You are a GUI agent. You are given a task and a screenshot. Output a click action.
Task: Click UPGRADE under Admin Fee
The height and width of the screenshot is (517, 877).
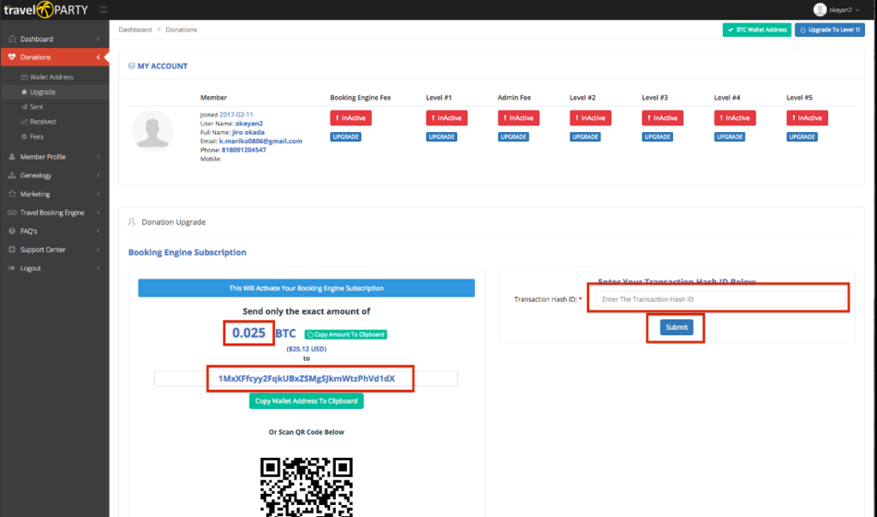pos(514,136)
